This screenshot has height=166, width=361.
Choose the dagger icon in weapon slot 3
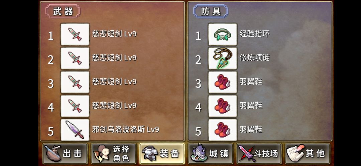[x=75, y=82]
